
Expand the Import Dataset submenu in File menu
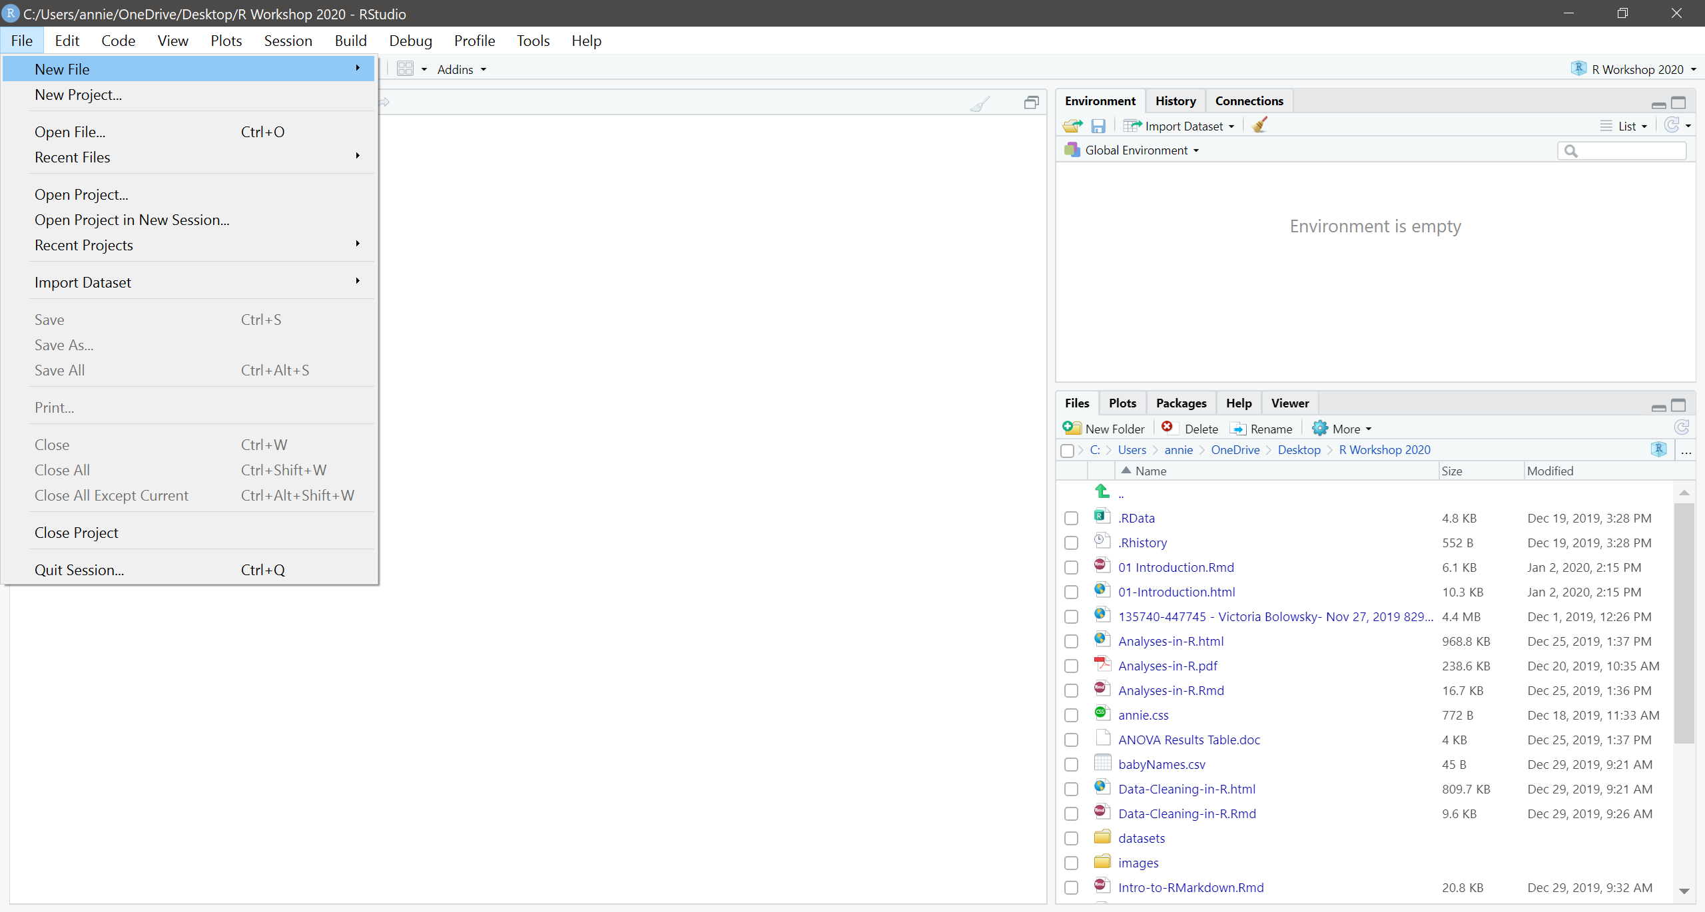pos(189,282)
